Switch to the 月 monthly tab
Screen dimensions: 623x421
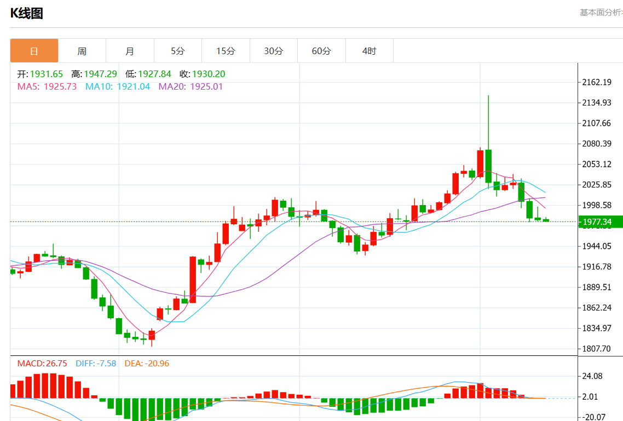tap(130, 51)
